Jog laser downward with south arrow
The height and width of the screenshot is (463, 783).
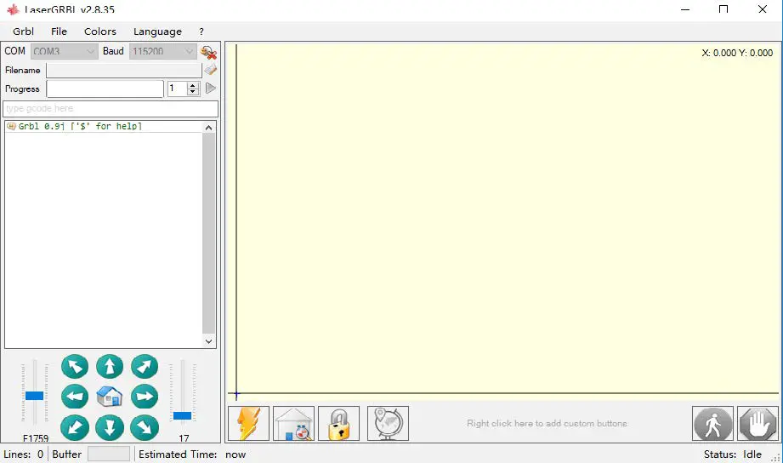click(110, 427)
